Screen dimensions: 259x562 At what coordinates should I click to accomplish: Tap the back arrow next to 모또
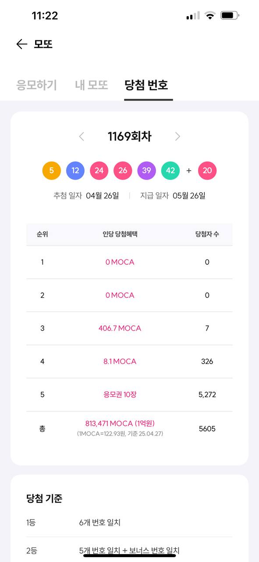click(21, 44)
